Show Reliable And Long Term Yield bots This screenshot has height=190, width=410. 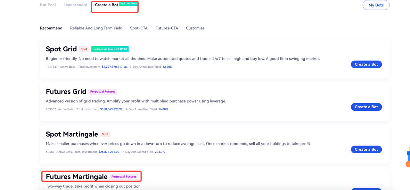[x=96, y=28]
